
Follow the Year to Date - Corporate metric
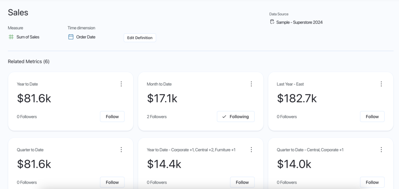click(242, 182)
